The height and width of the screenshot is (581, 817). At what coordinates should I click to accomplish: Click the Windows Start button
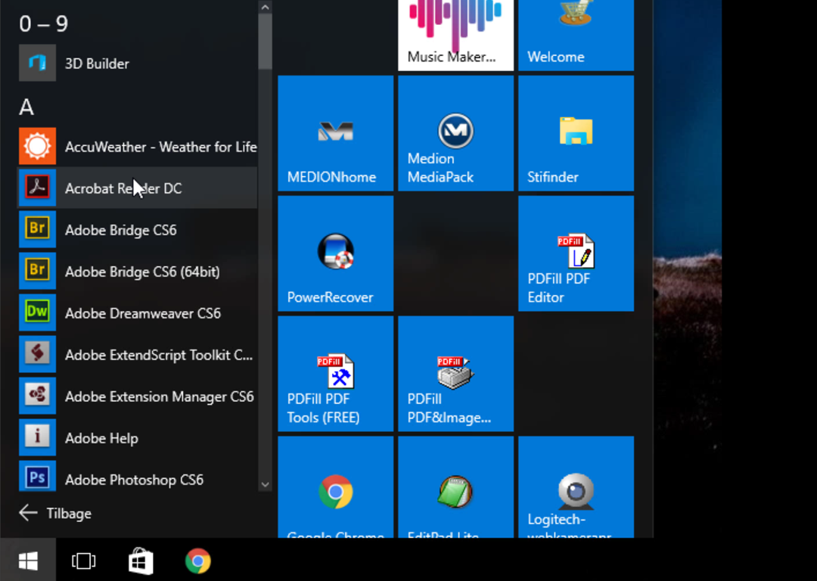click(x=28, y=561)
